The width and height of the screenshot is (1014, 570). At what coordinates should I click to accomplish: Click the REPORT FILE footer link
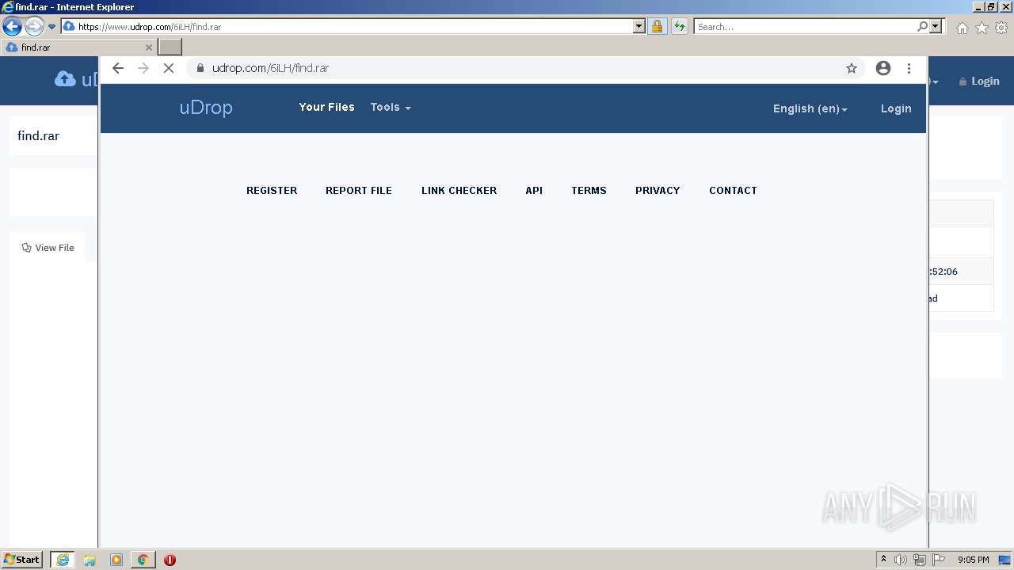pyautogui.click(x=359, y=191)
